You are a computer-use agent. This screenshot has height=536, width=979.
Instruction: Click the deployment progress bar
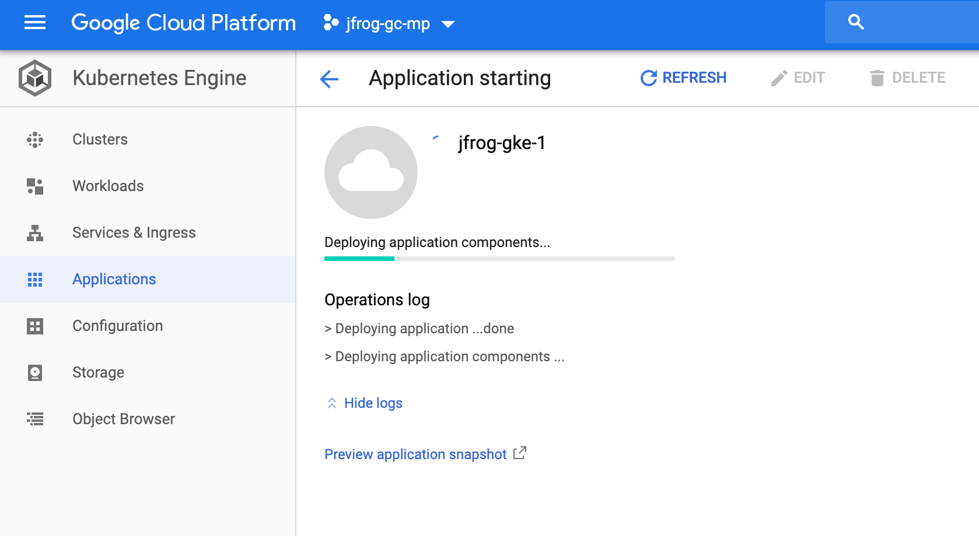[x=499, y=259]
